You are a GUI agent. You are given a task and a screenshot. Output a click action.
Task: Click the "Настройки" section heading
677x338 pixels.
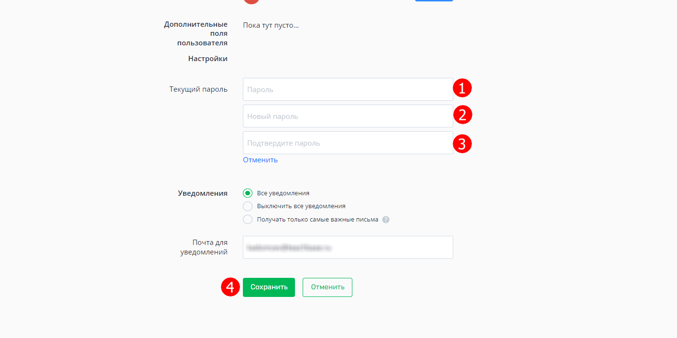tap(208, 59)
